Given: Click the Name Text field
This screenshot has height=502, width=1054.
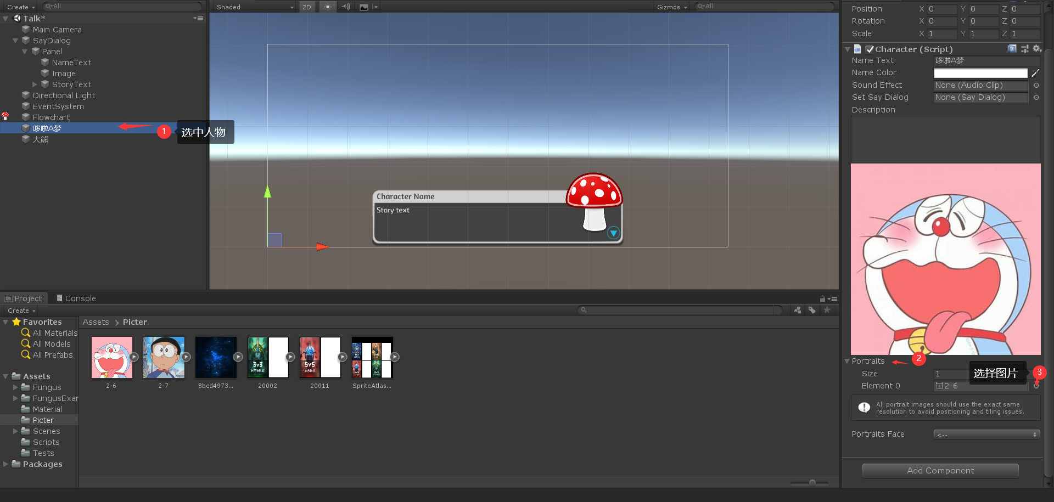Looking at the screenshot, I should [x=987, y=61].
